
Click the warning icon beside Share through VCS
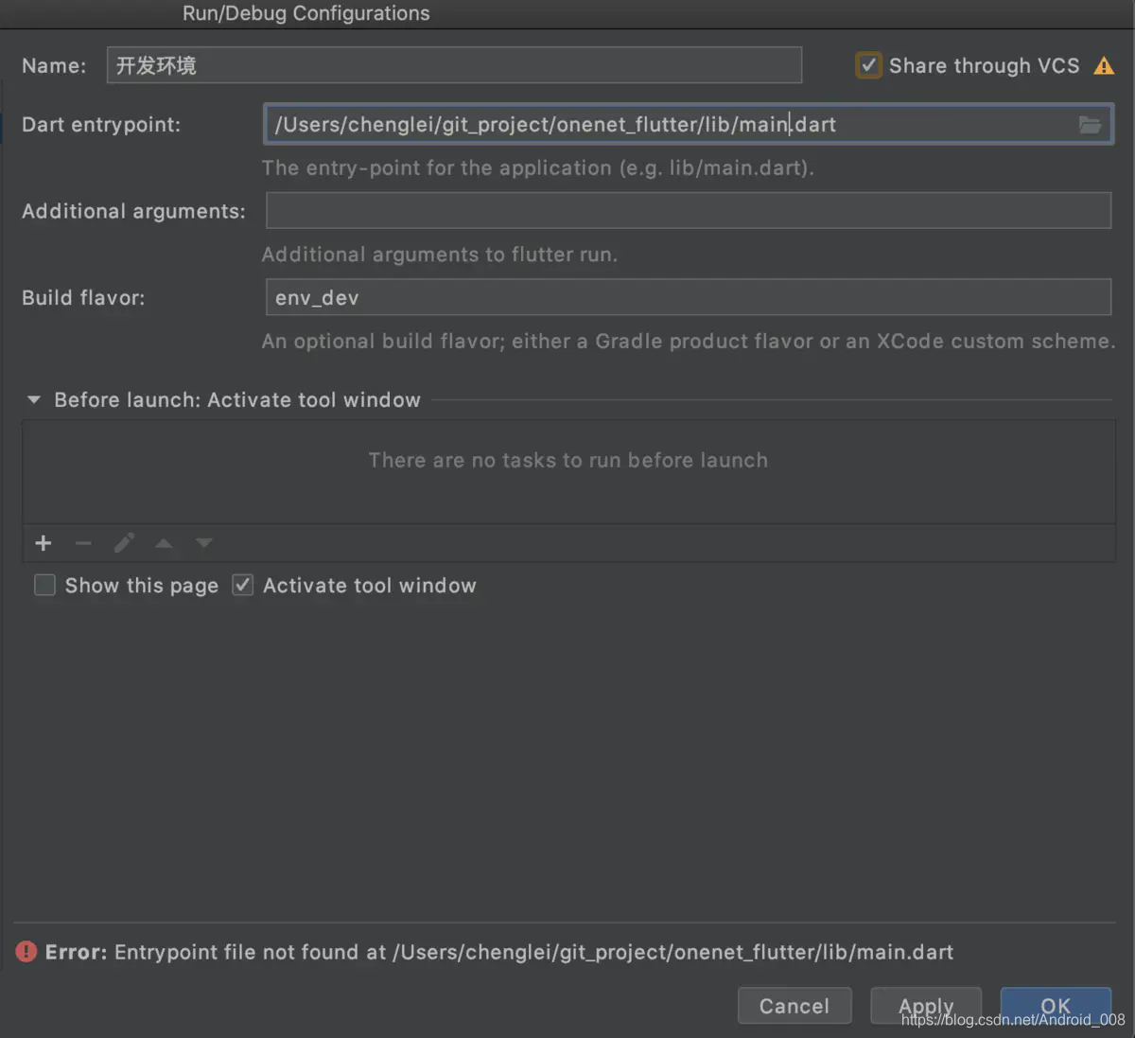pyautogui.click(x=1104, y=65)
